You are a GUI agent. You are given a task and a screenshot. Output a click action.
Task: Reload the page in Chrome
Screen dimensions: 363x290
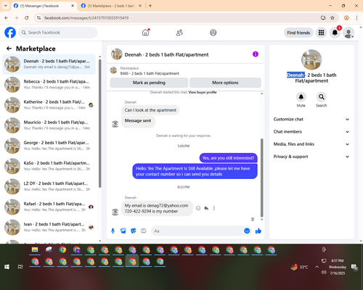tap(27, 17)
